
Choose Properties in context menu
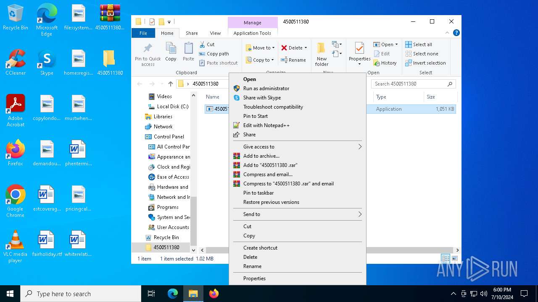(297, 279)
